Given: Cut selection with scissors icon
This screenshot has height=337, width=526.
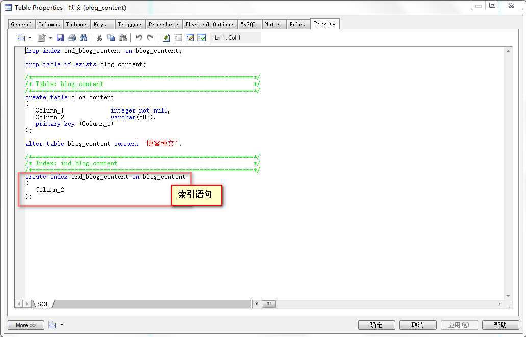Looking at the screenshot, I should (x=99, y=38).
